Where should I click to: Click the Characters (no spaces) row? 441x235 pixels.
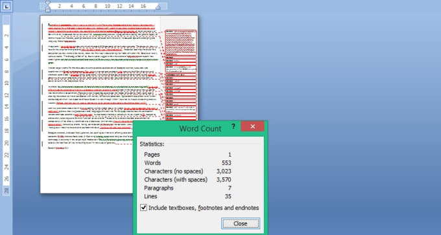187,171
